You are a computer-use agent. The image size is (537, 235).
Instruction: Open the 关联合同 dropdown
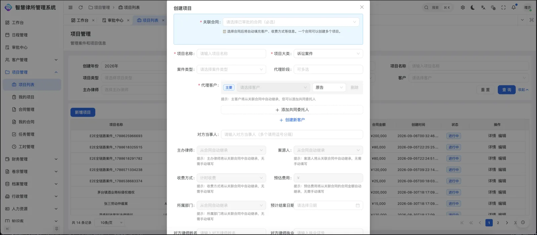[291, 22]
